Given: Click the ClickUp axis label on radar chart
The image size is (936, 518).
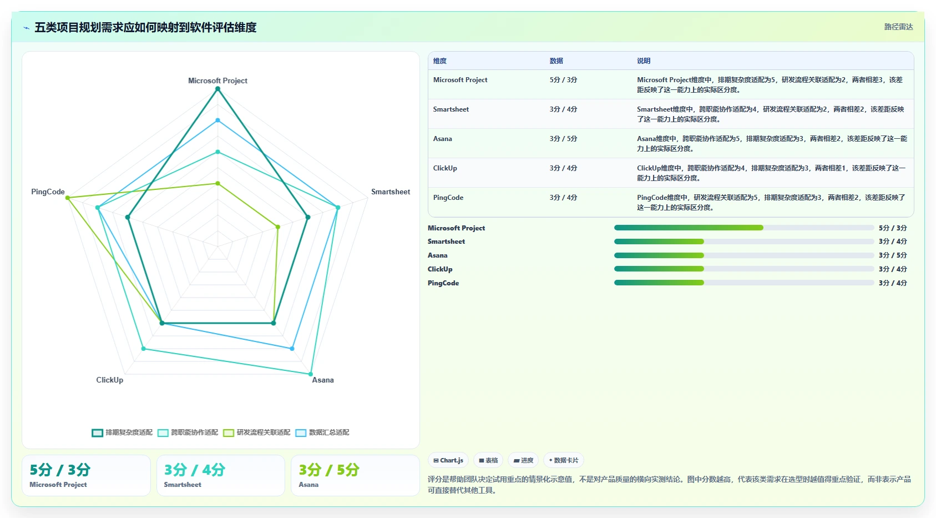Looking at the screenshot, I should click(110, 380).
